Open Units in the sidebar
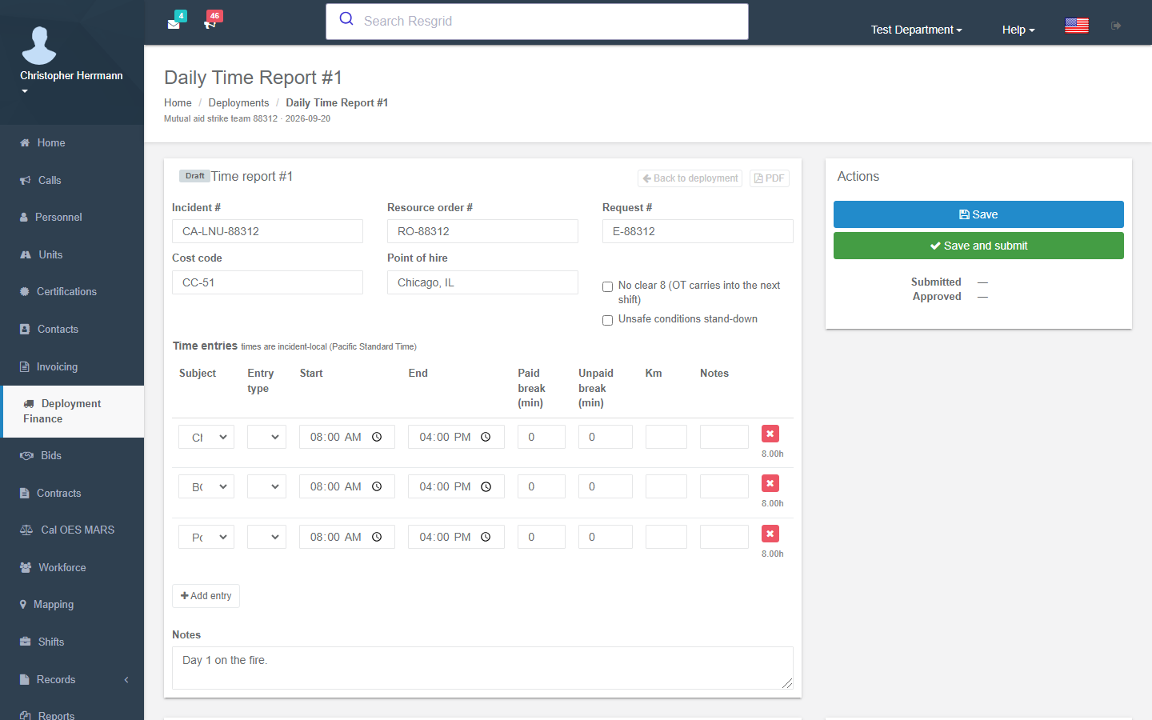Viewport: 1152px width, 720px height. (x=72, y=254)
